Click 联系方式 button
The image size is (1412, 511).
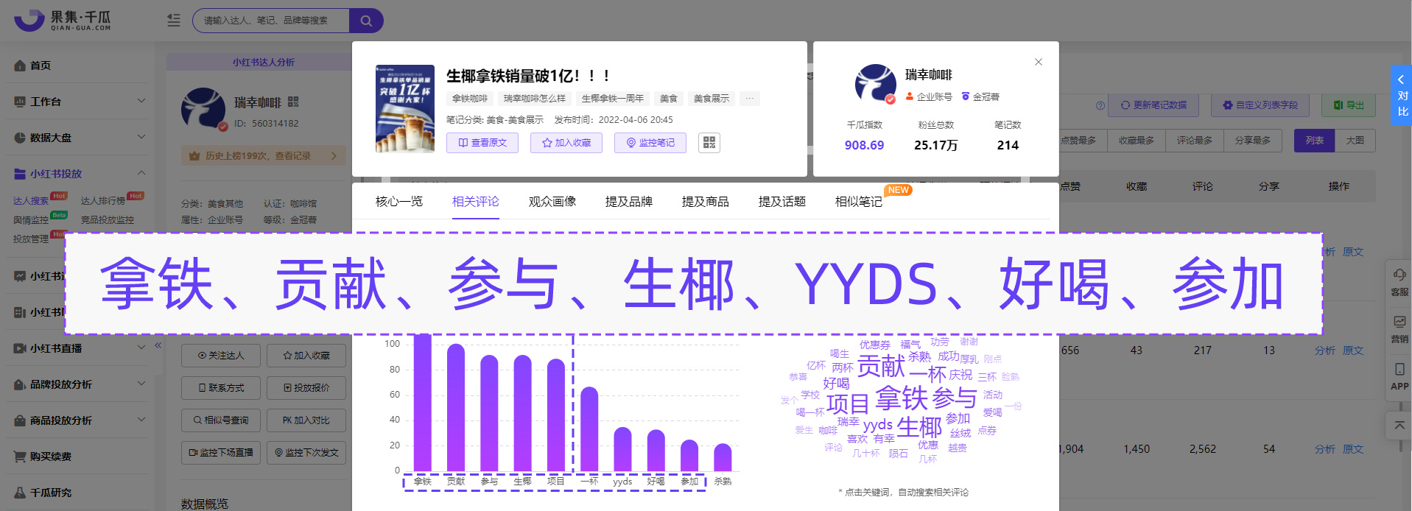[x=221, y=388]
